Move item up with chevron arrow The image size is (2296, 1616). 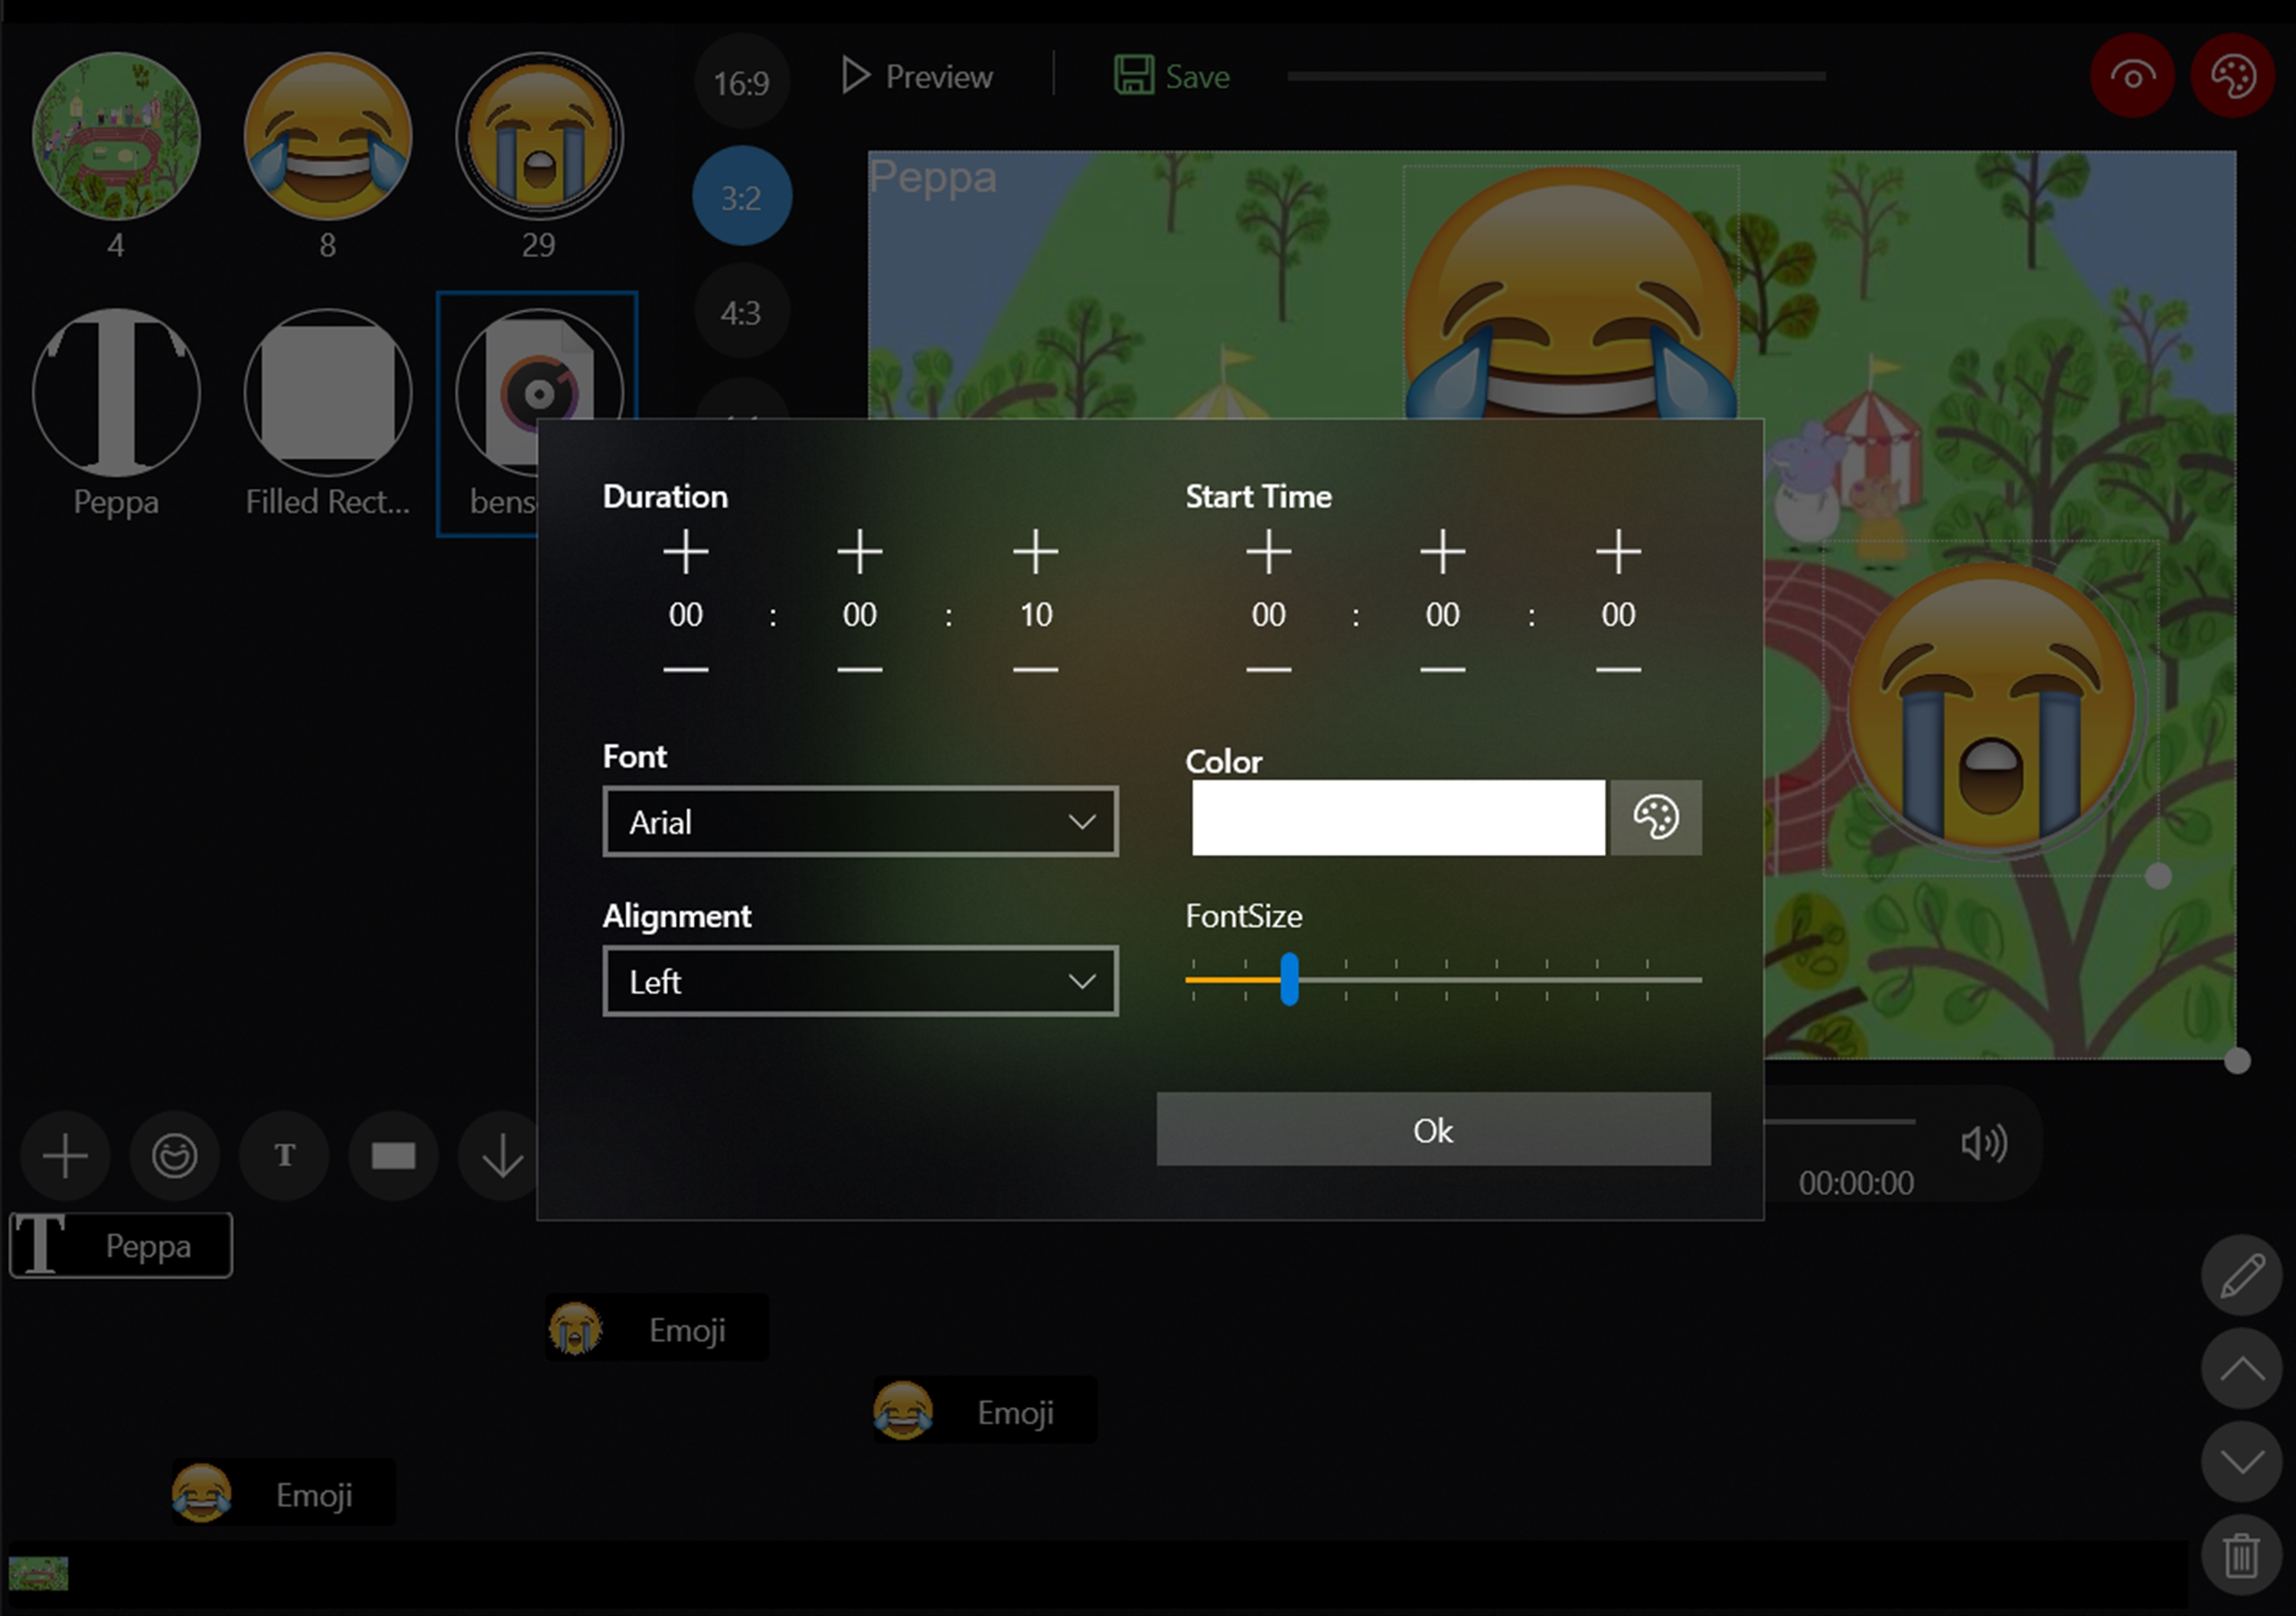[2241, 1368]
